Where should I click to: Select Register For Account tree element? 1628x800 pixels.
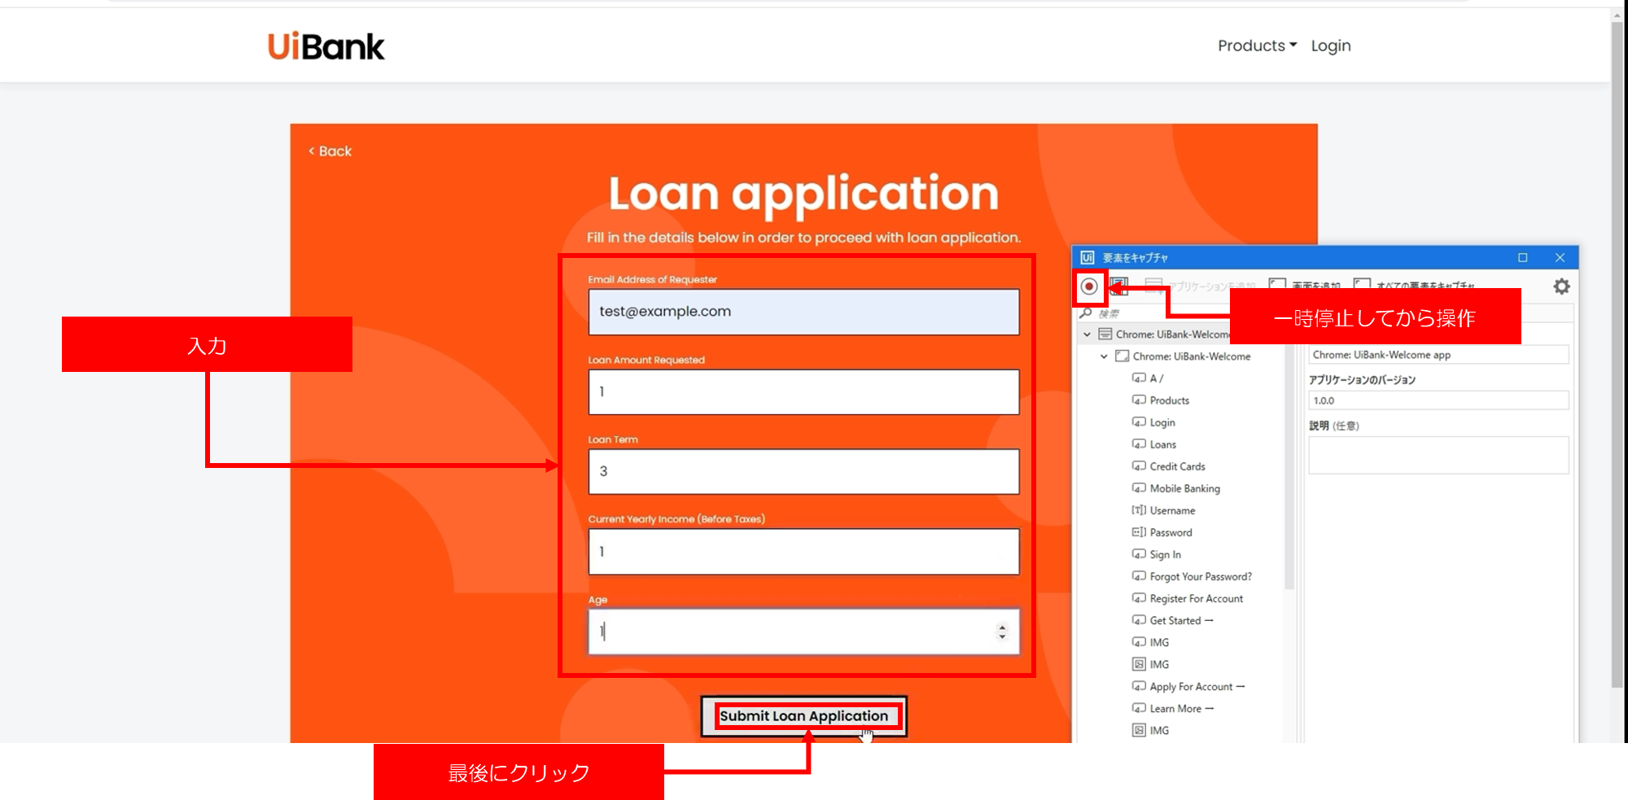click(1196, 598)
